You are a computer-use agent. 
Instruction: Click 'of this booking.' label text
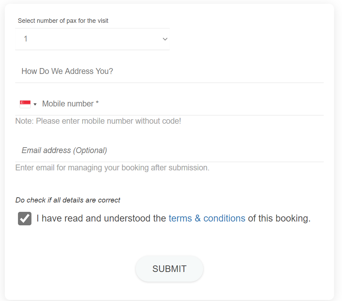pyautogui.click(x=279, y=218)
